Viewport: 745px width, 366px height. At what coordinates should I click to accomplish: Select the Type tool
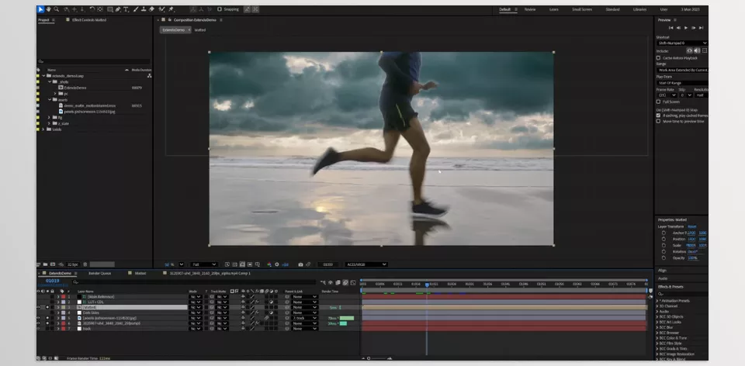(x=126, y=9)
